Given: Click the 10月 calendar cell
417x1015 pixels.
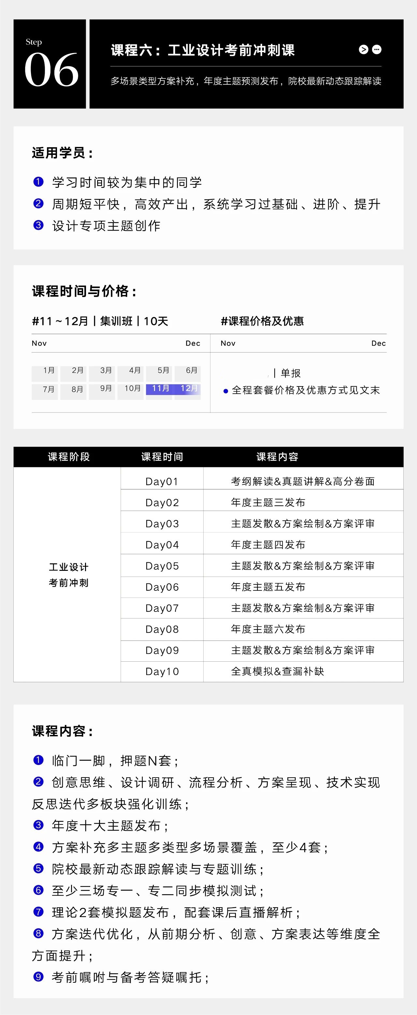Looking at the screenshot, I should click(130, 392).
